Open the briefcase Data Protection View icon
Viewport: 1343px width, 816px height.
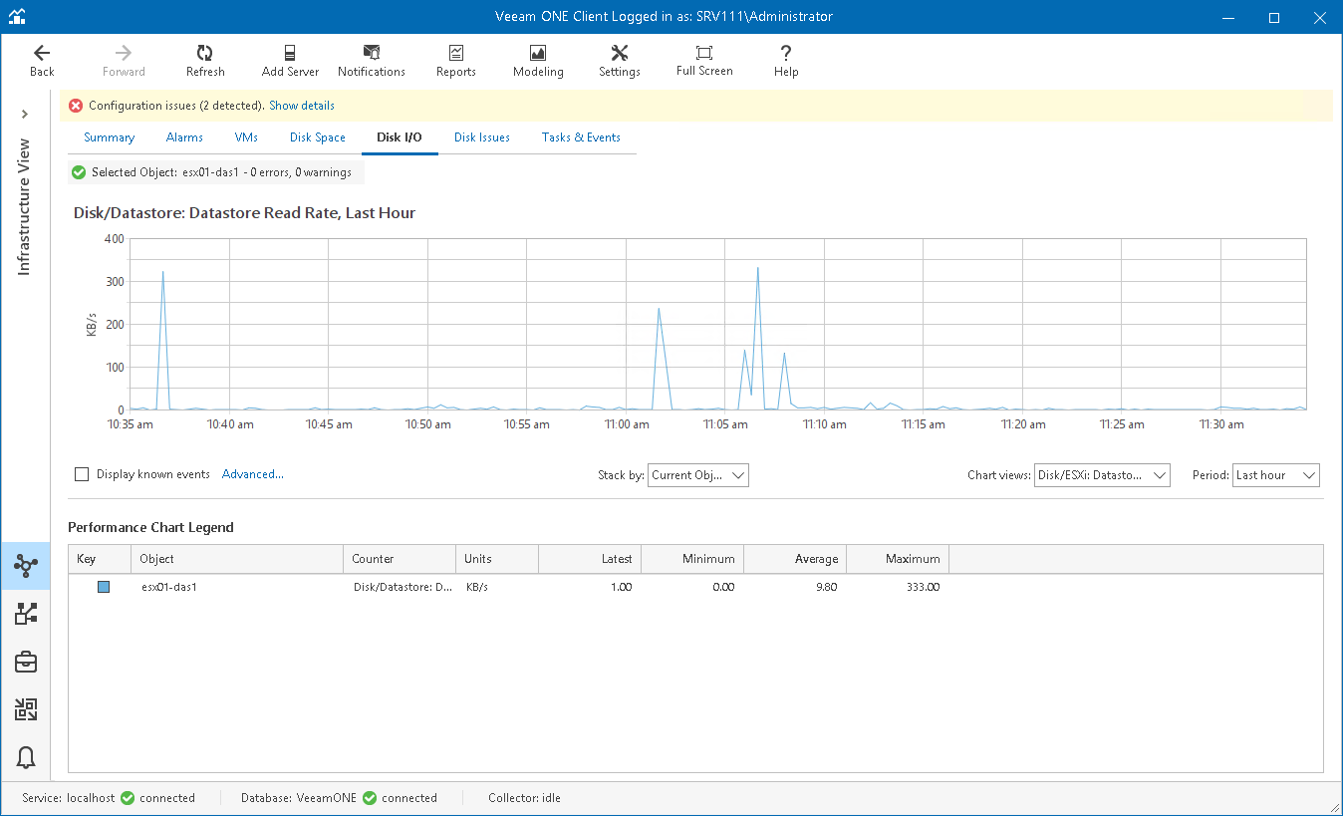point(26,662)
